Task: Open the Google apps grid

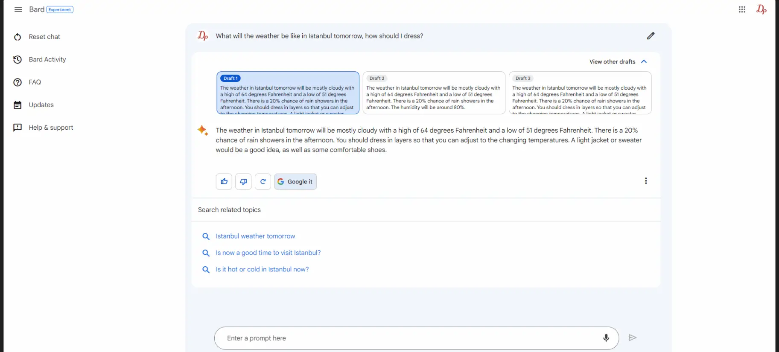Action: [x=742, y=9]
